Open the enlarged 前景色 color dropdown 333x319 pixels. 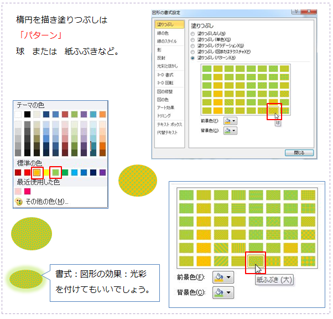(x=224, y=277)
